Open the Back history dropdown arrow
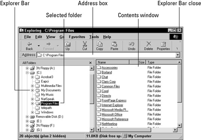This screenshot has height=140, width=201. click(x=39, y=46)
